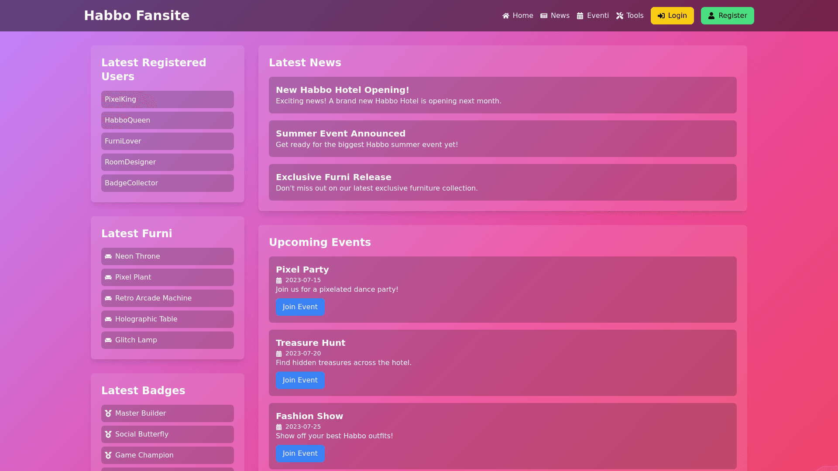
Task: Click the couch icon beside Neon Throne
Action: point(108,256)
